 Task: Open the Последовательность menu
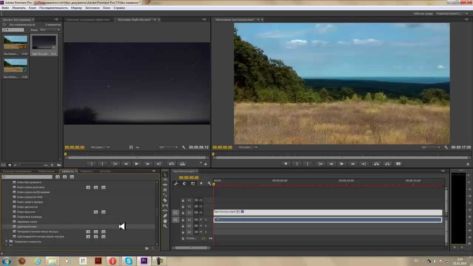(54, 8)
